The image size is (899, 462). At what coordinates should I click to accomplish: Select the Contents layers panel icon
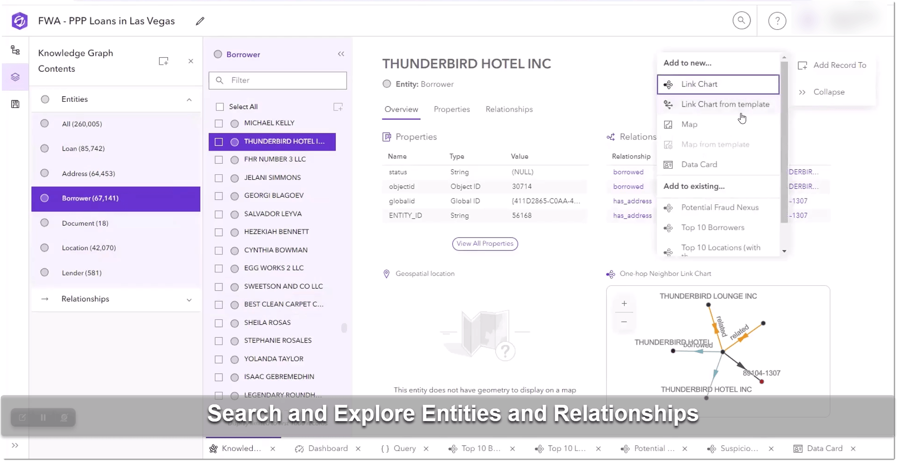tap(15, 77)
